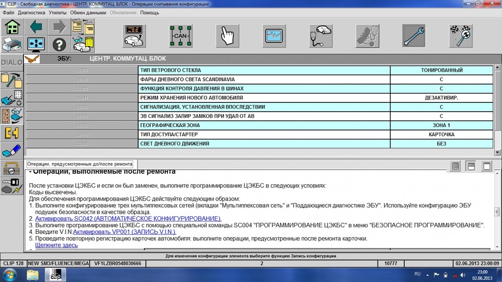Click the ЗОНА 1 value cell
This screenshot has height=282, width=502.
(441, 125)
